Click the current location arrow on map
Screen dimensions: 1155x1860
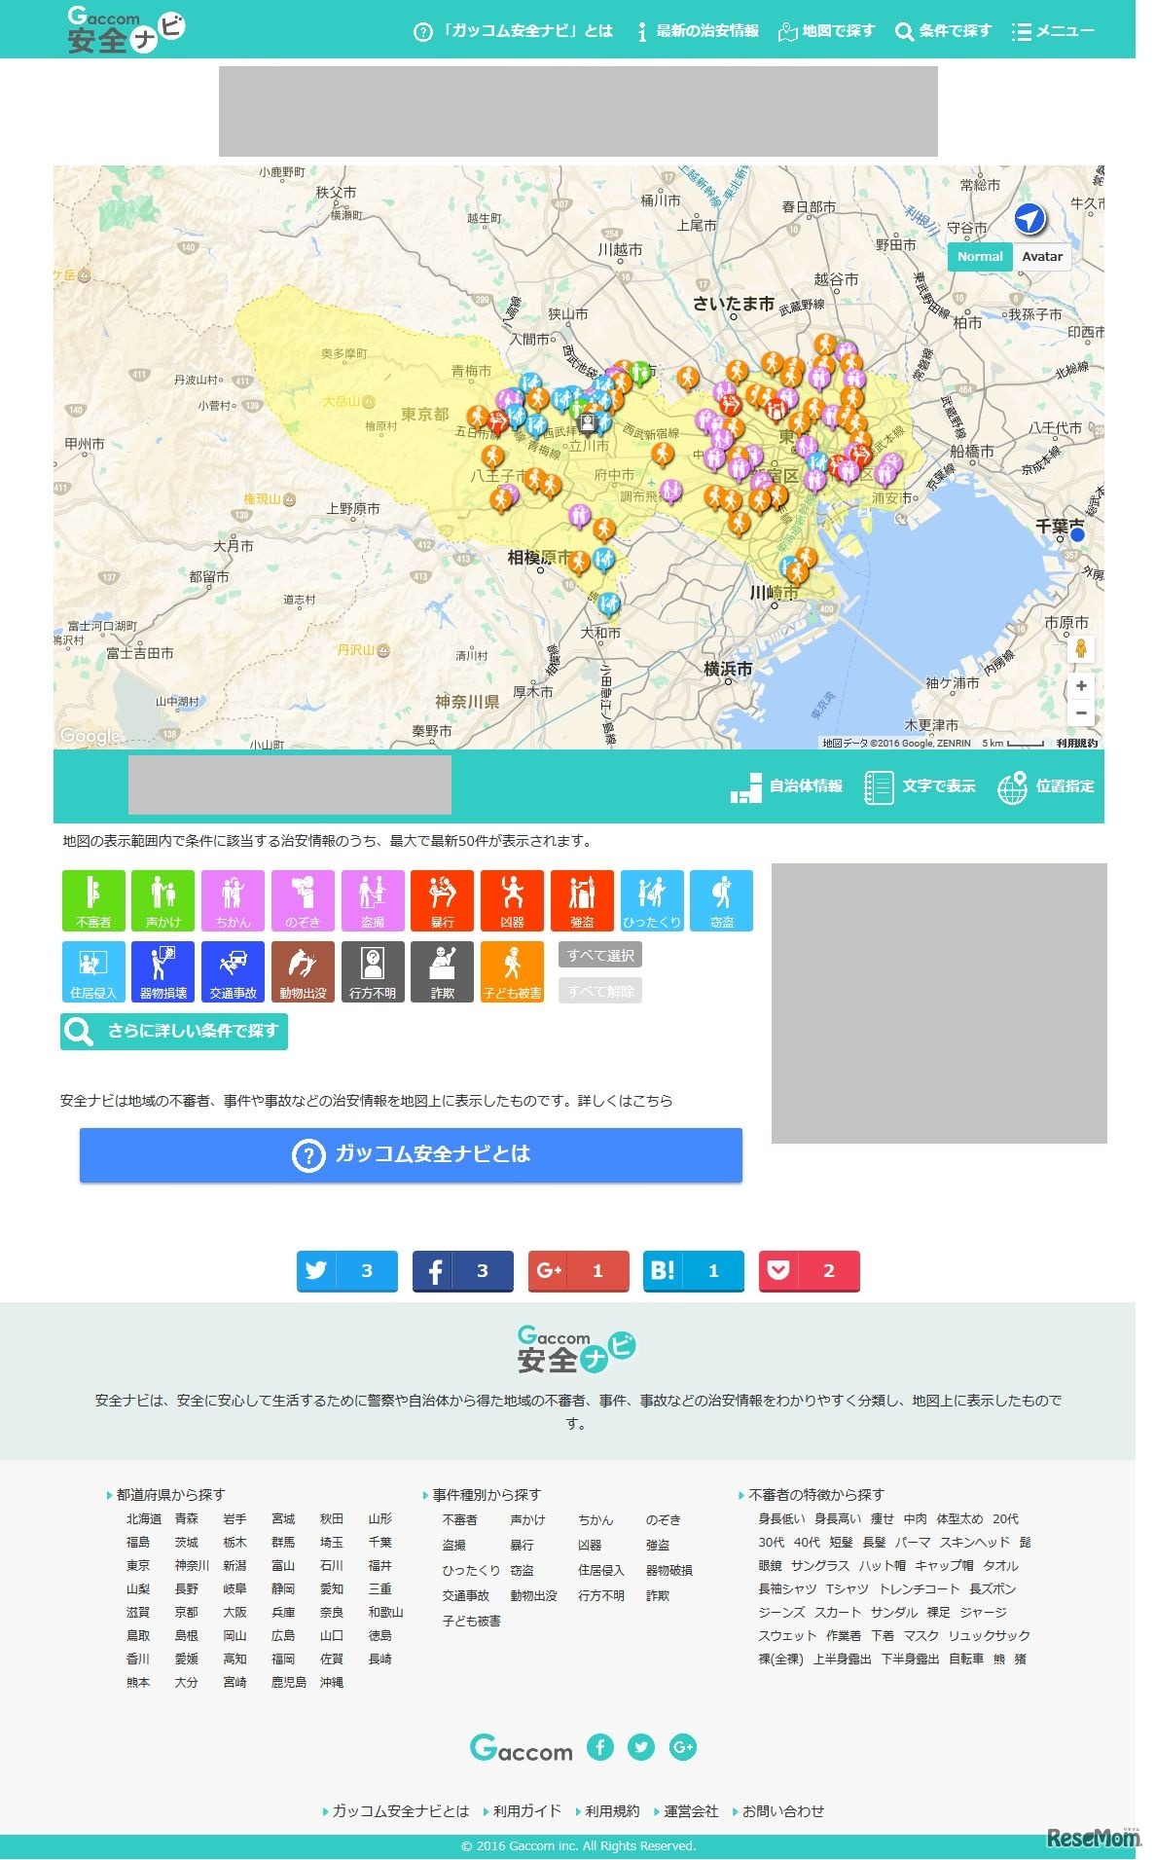(x=1029, y=218)
